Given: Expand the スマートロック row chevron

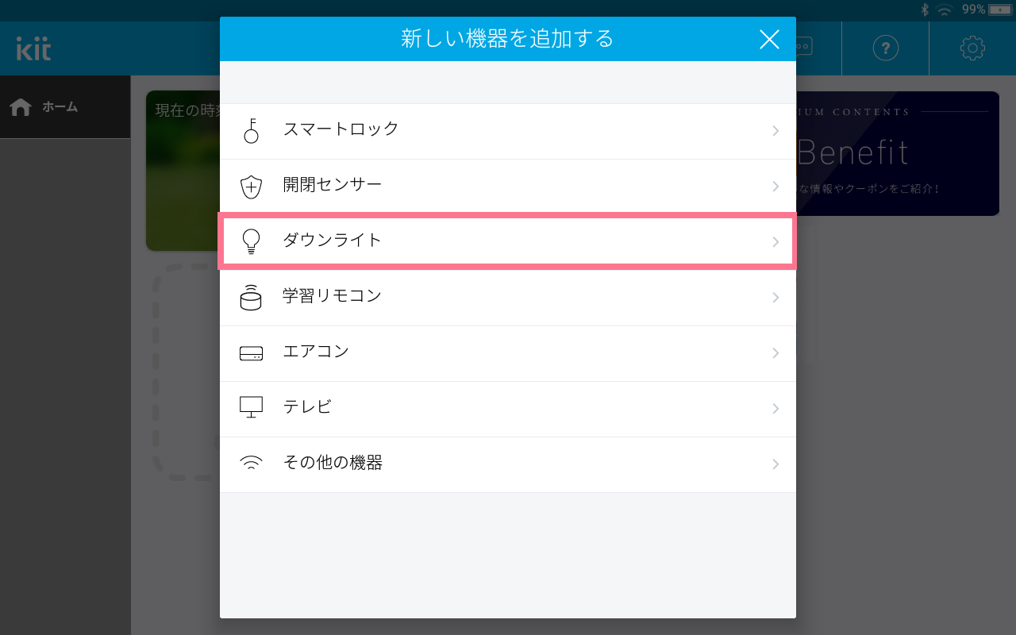Looking at the screenshot, I should pyautogui.click(x=775, y=131).
